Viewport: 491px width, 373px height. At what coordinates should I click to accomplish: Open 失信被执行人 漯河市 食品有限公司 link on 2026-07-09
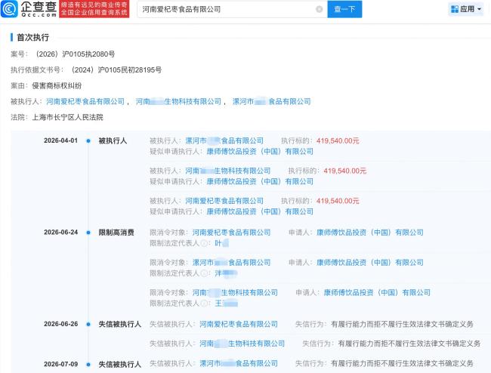coord(239,363)
